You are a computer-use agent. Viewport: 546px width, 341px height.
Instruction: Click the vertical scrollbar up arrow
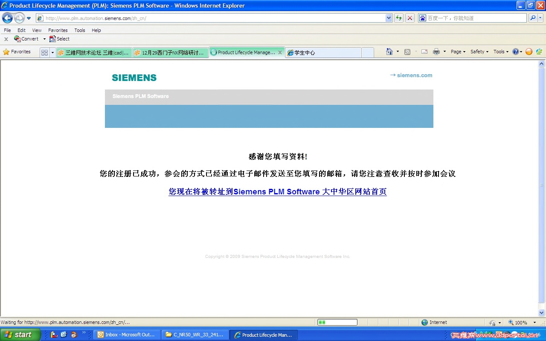tap(542, 64)
